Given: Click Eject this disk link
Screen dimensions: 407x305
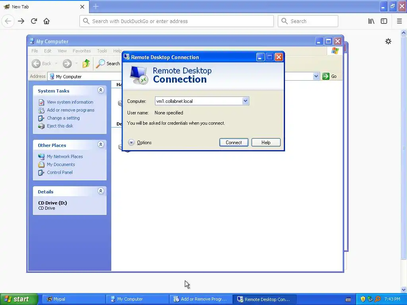Looking at the screenshot, I should [60, 126].
